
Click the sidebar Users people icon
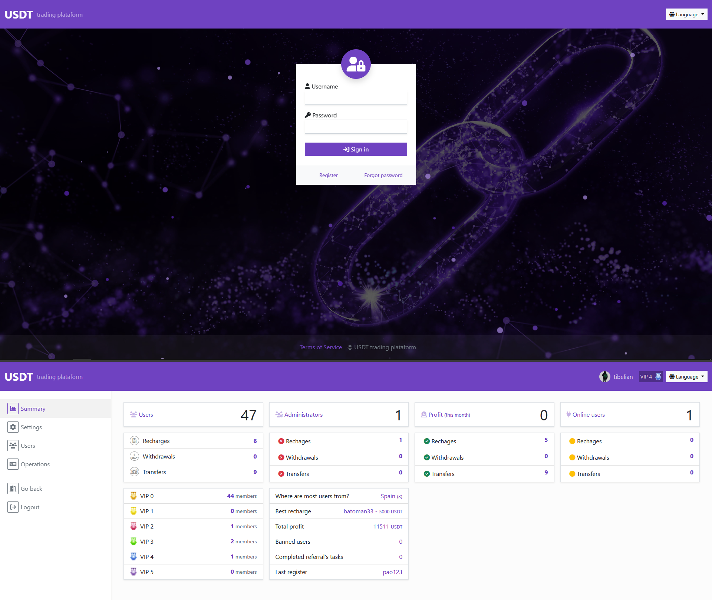click(13, 446)
